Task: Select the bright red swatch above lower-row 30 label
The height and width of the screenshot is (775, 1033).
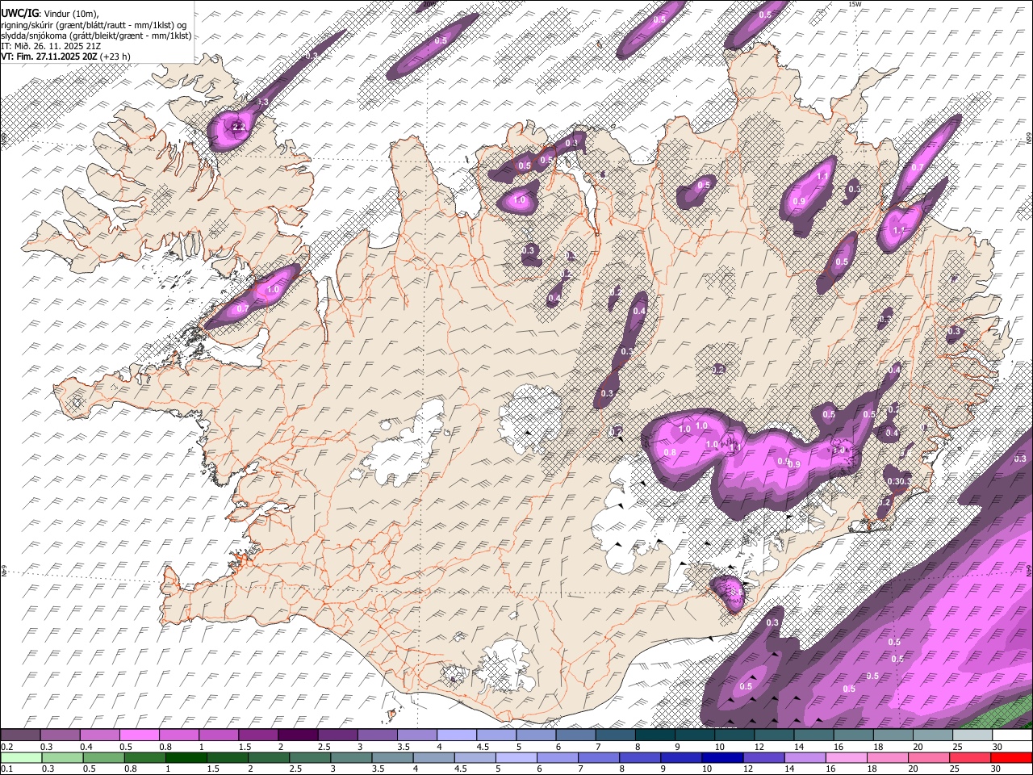Action: tap(1011, 757)
